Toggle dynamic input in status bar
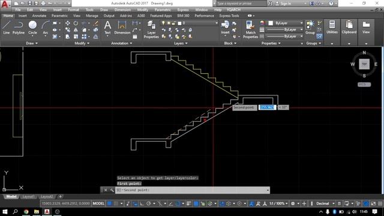384x216 pixels. 135,203
